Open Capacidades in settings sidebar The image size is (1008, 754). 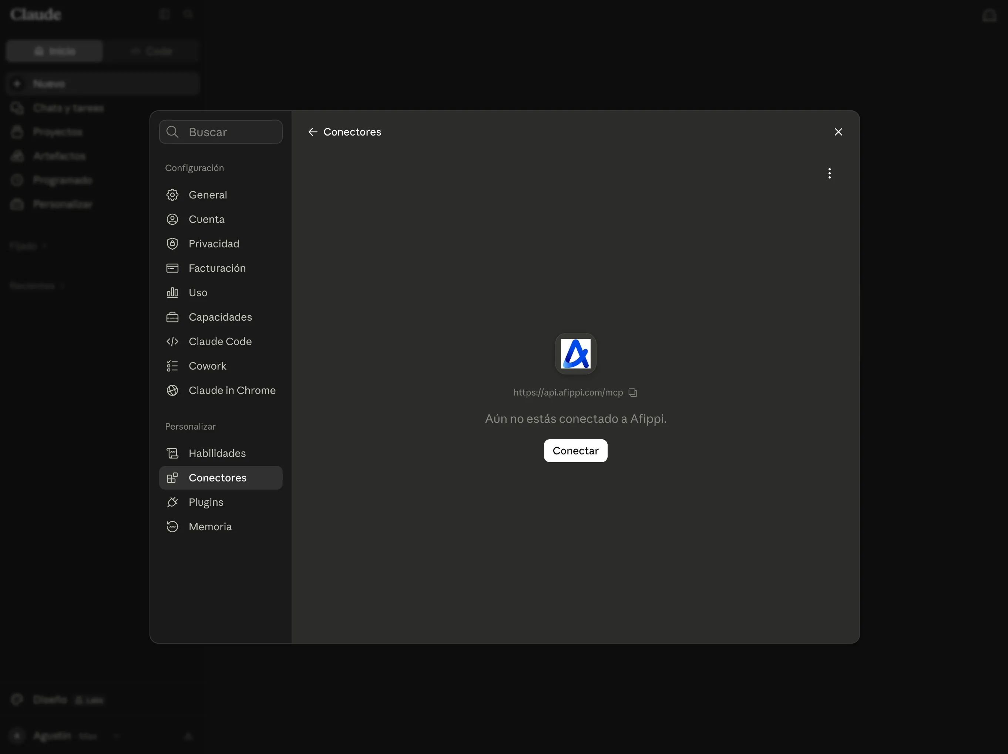(x=221, y=317)
